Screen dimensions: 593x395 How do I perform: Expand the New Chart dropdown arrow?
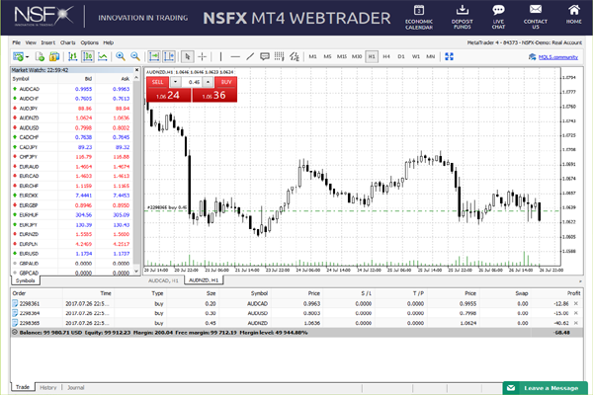tap(28, 57)
